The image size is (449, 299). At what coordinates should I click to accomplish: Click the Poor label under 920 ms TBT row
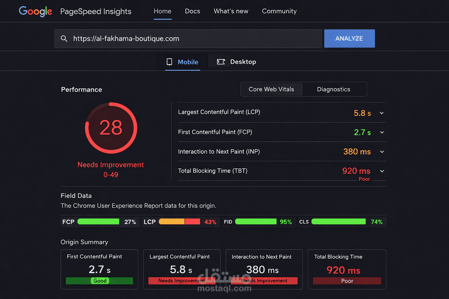click(x=364, y=179)
